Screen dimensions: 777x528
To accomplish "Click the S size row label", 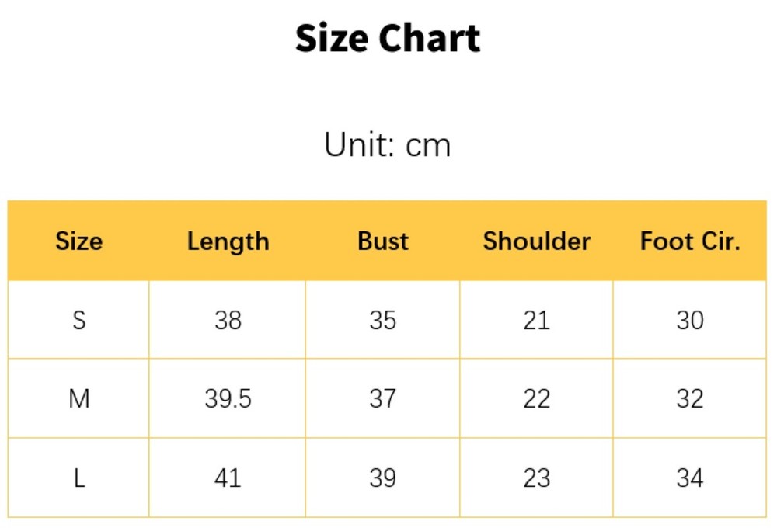I will (78, 320).
